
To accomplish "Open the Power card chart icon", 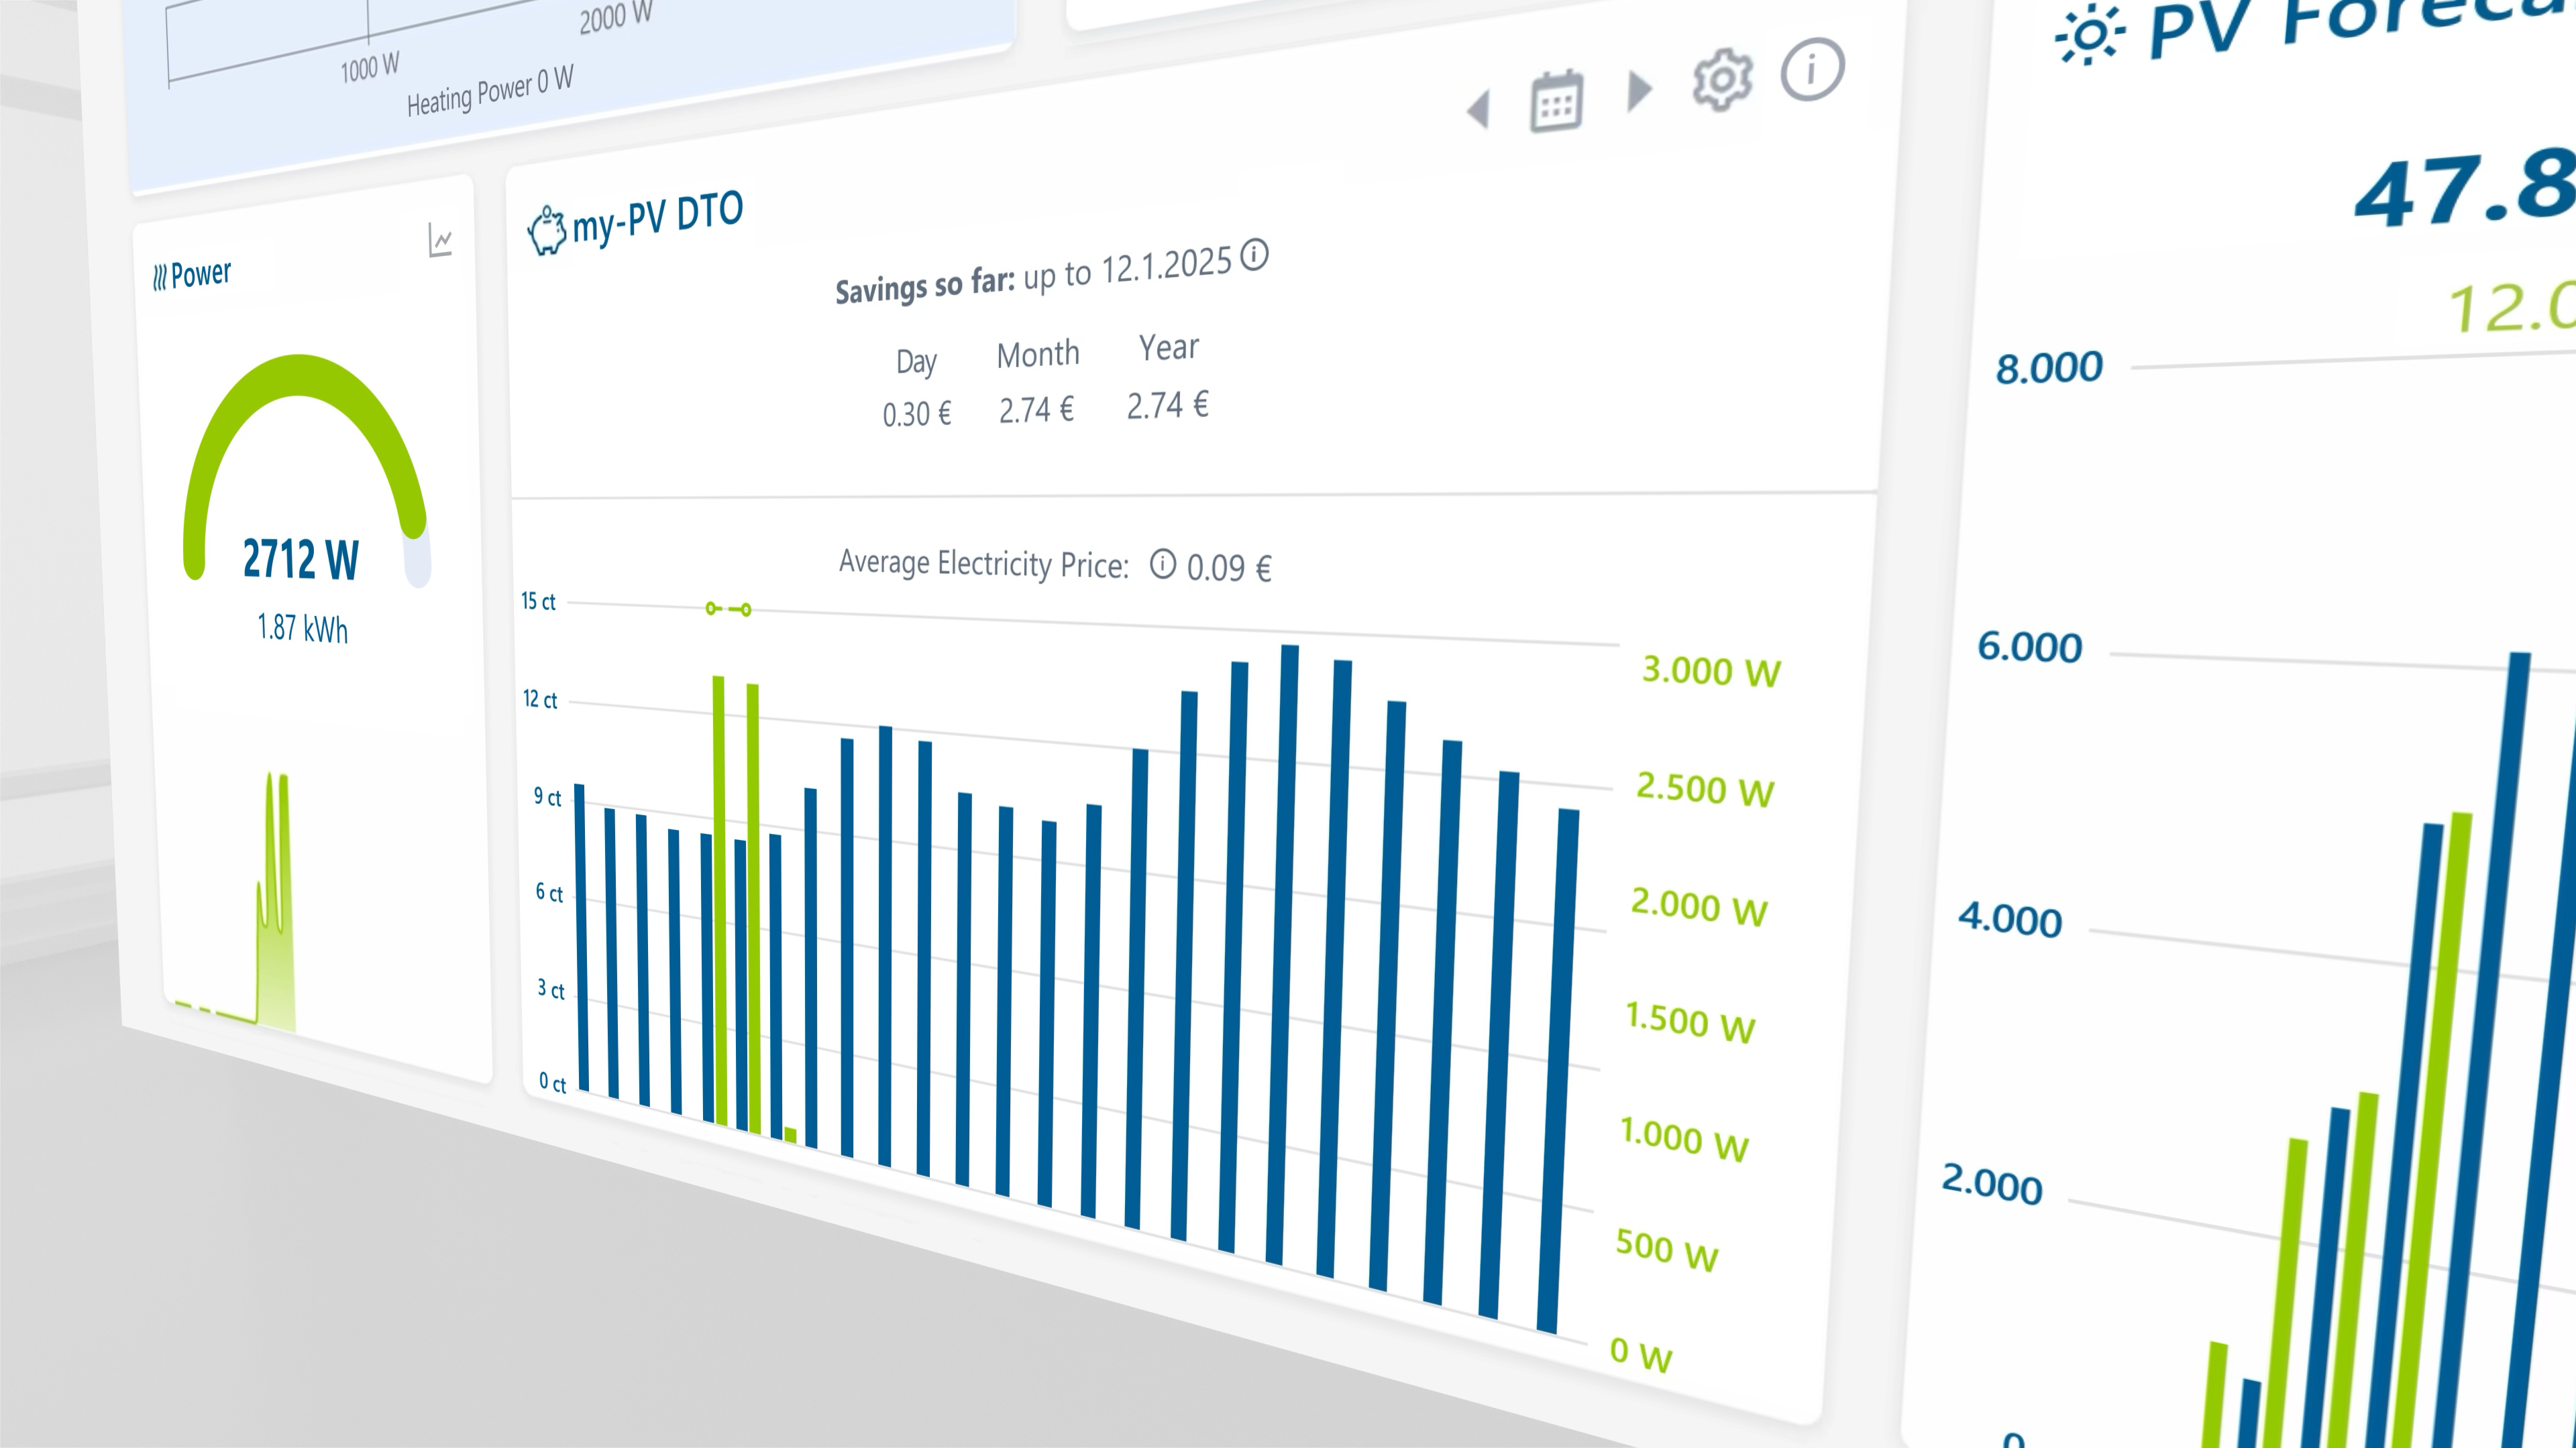I will point(440,240).
